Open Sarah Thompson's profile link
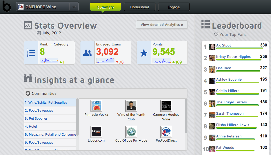Viewport: 271px width, 155px height. click(230, 114)
